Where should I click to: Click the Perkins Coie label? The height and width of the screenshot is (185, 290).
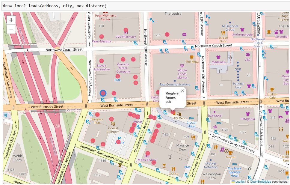pyautogui.click(x=238, y=85)
